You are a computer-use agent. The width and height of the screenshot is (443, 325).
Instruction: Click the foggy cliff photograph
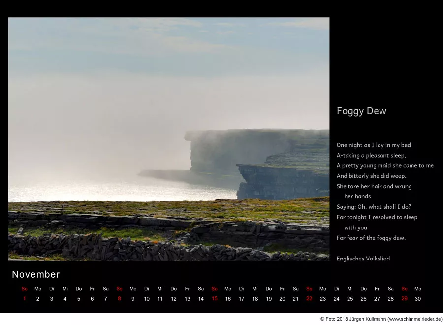[x=169, y=139]
